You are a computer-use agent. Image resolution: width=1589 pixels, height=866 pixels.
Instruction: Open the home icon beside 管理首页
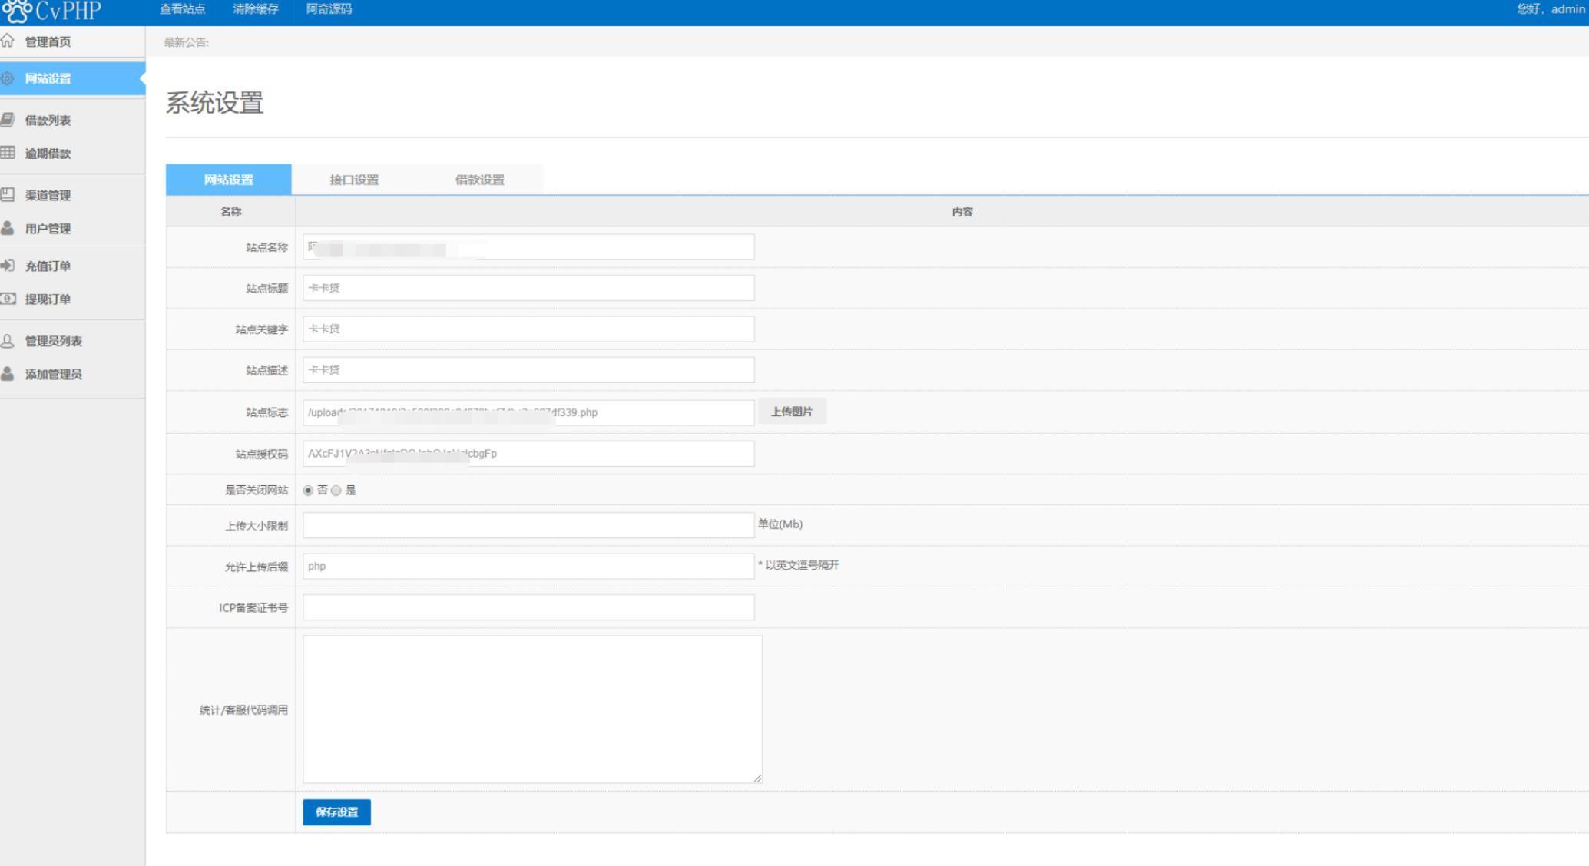[x=7, y=41]
